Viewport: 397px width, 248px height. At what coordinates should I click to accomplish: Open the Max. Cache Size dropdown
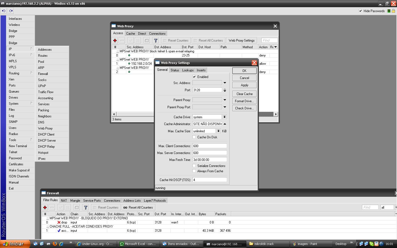(218, 131)
